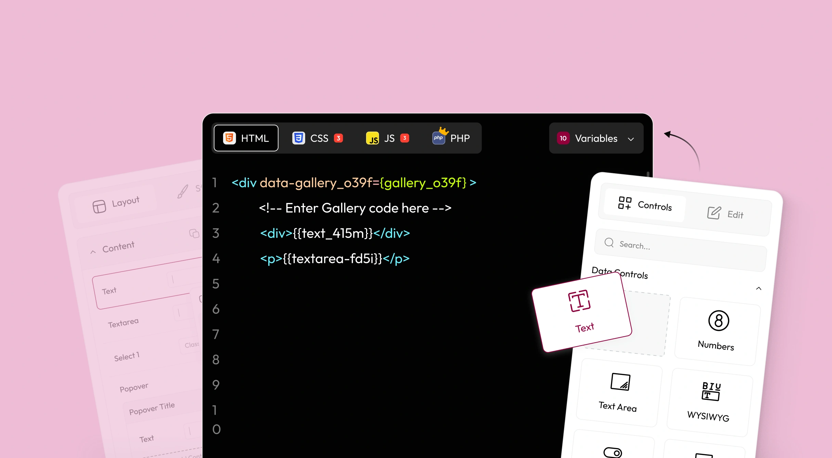The width and height of the screenshot is (832, 458).
Task: Click the HTML5 logo icon
Action: click(x=229, y=138)
